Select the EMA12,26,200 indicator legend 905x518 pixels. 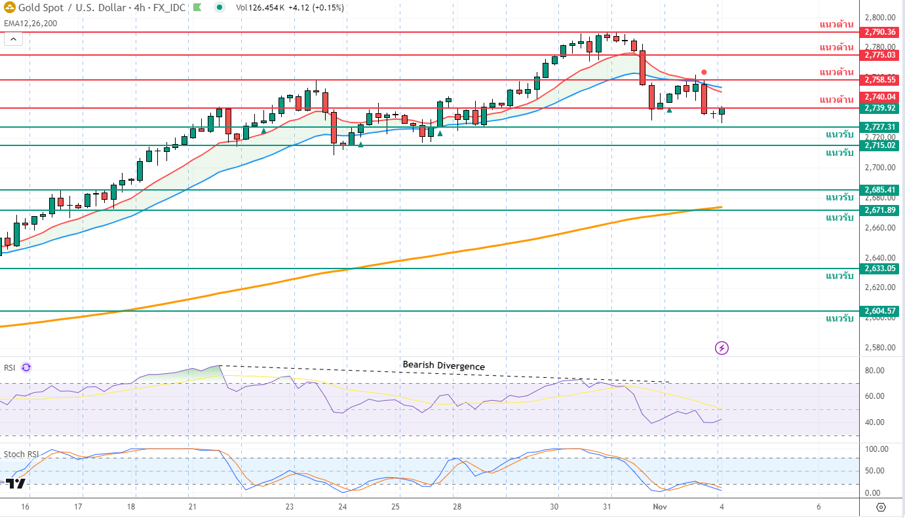click(x=30, y=24)
